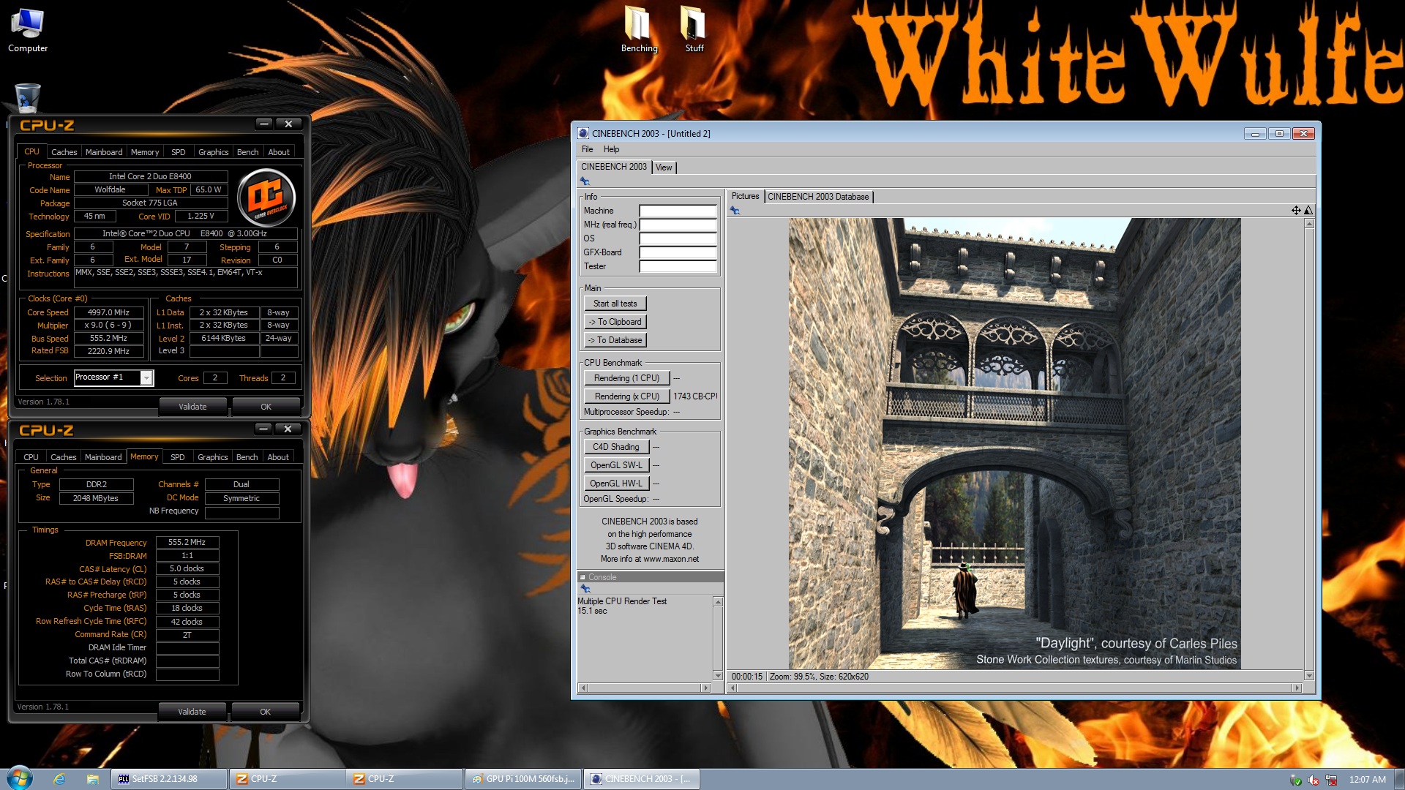Click the 12:07 AM taskbar clock
Screen dimensions: 1405x790
(x=1367, y=780)
